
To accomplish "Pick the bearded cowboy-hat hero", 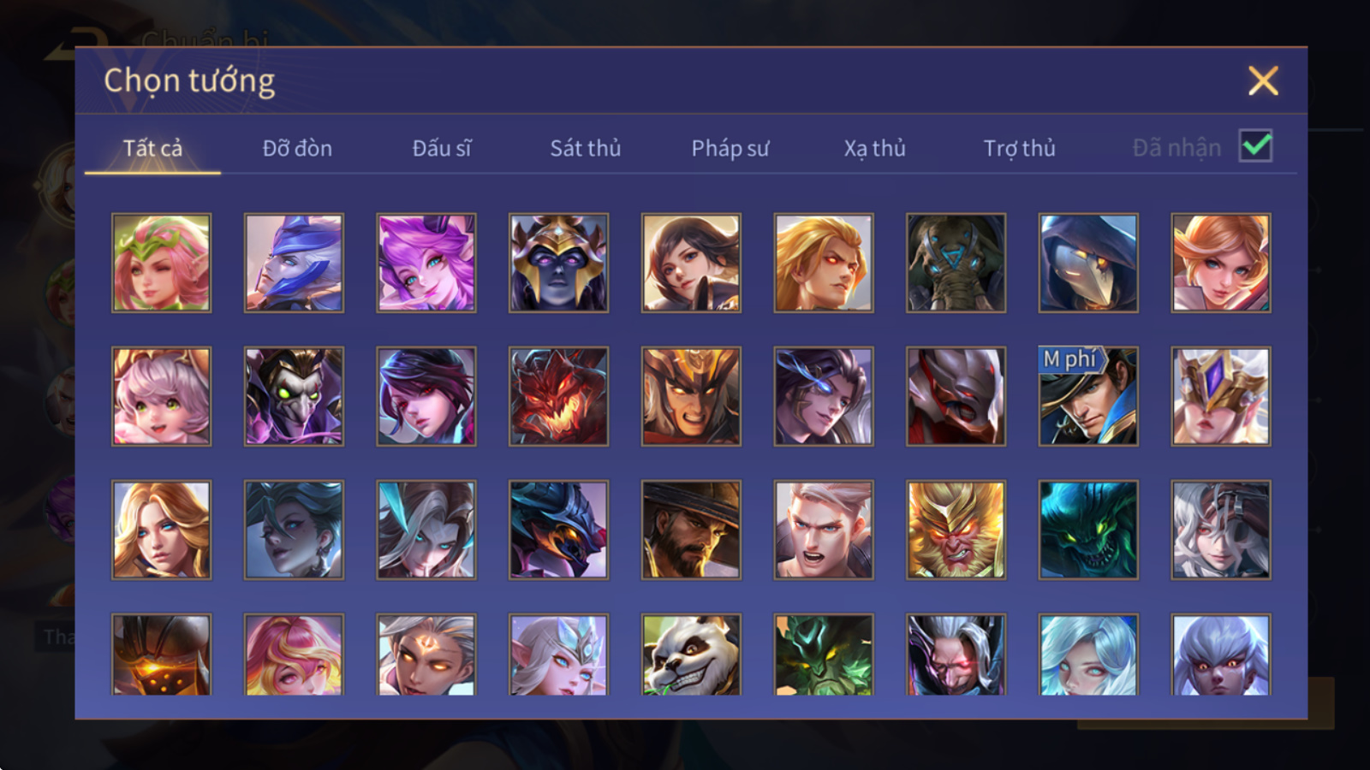I will (x=691, y=530).
